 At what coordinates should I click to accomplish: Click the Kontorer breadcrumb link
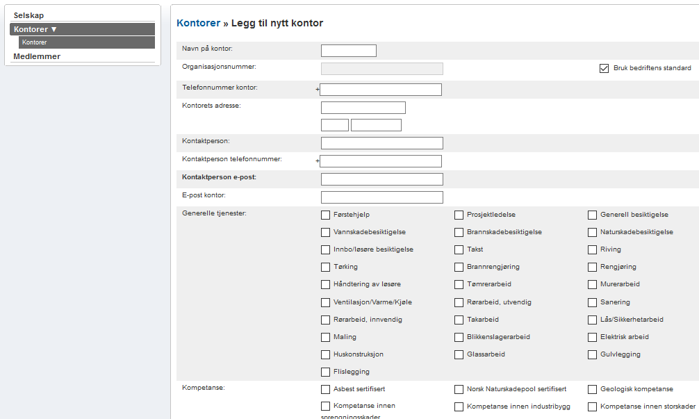pyautogui.click(x=198, y=23)
